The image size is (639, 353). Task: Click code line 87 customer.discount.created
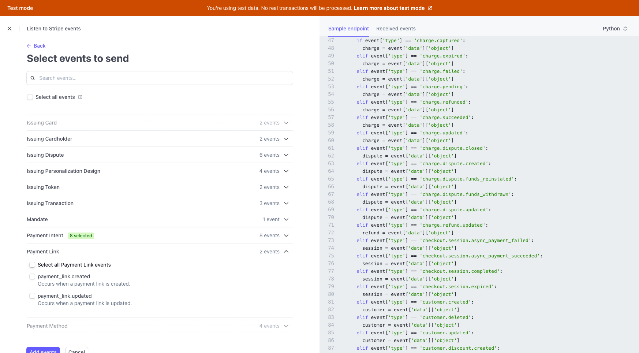coord(428,348)
